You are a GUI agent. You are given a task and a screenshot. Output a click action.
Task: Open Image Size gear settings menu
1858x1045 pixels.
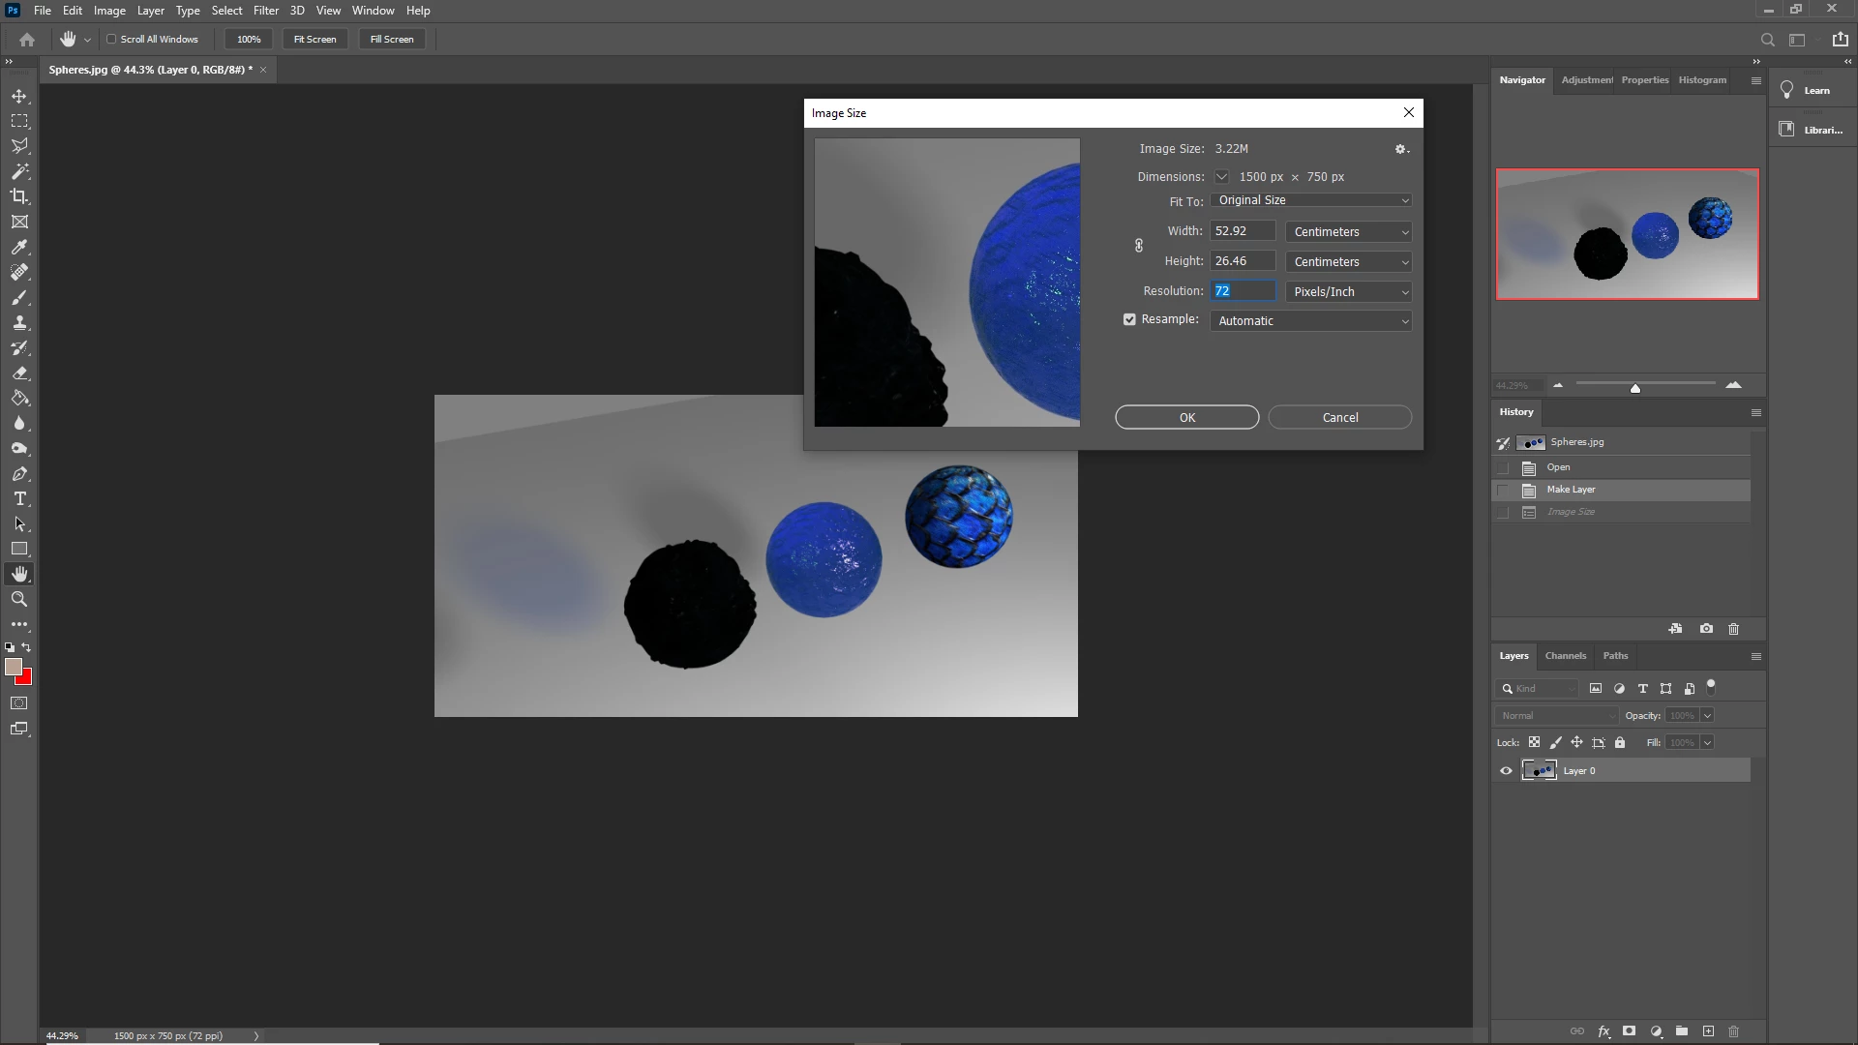pyautogui.click(x=1400, y=149)
